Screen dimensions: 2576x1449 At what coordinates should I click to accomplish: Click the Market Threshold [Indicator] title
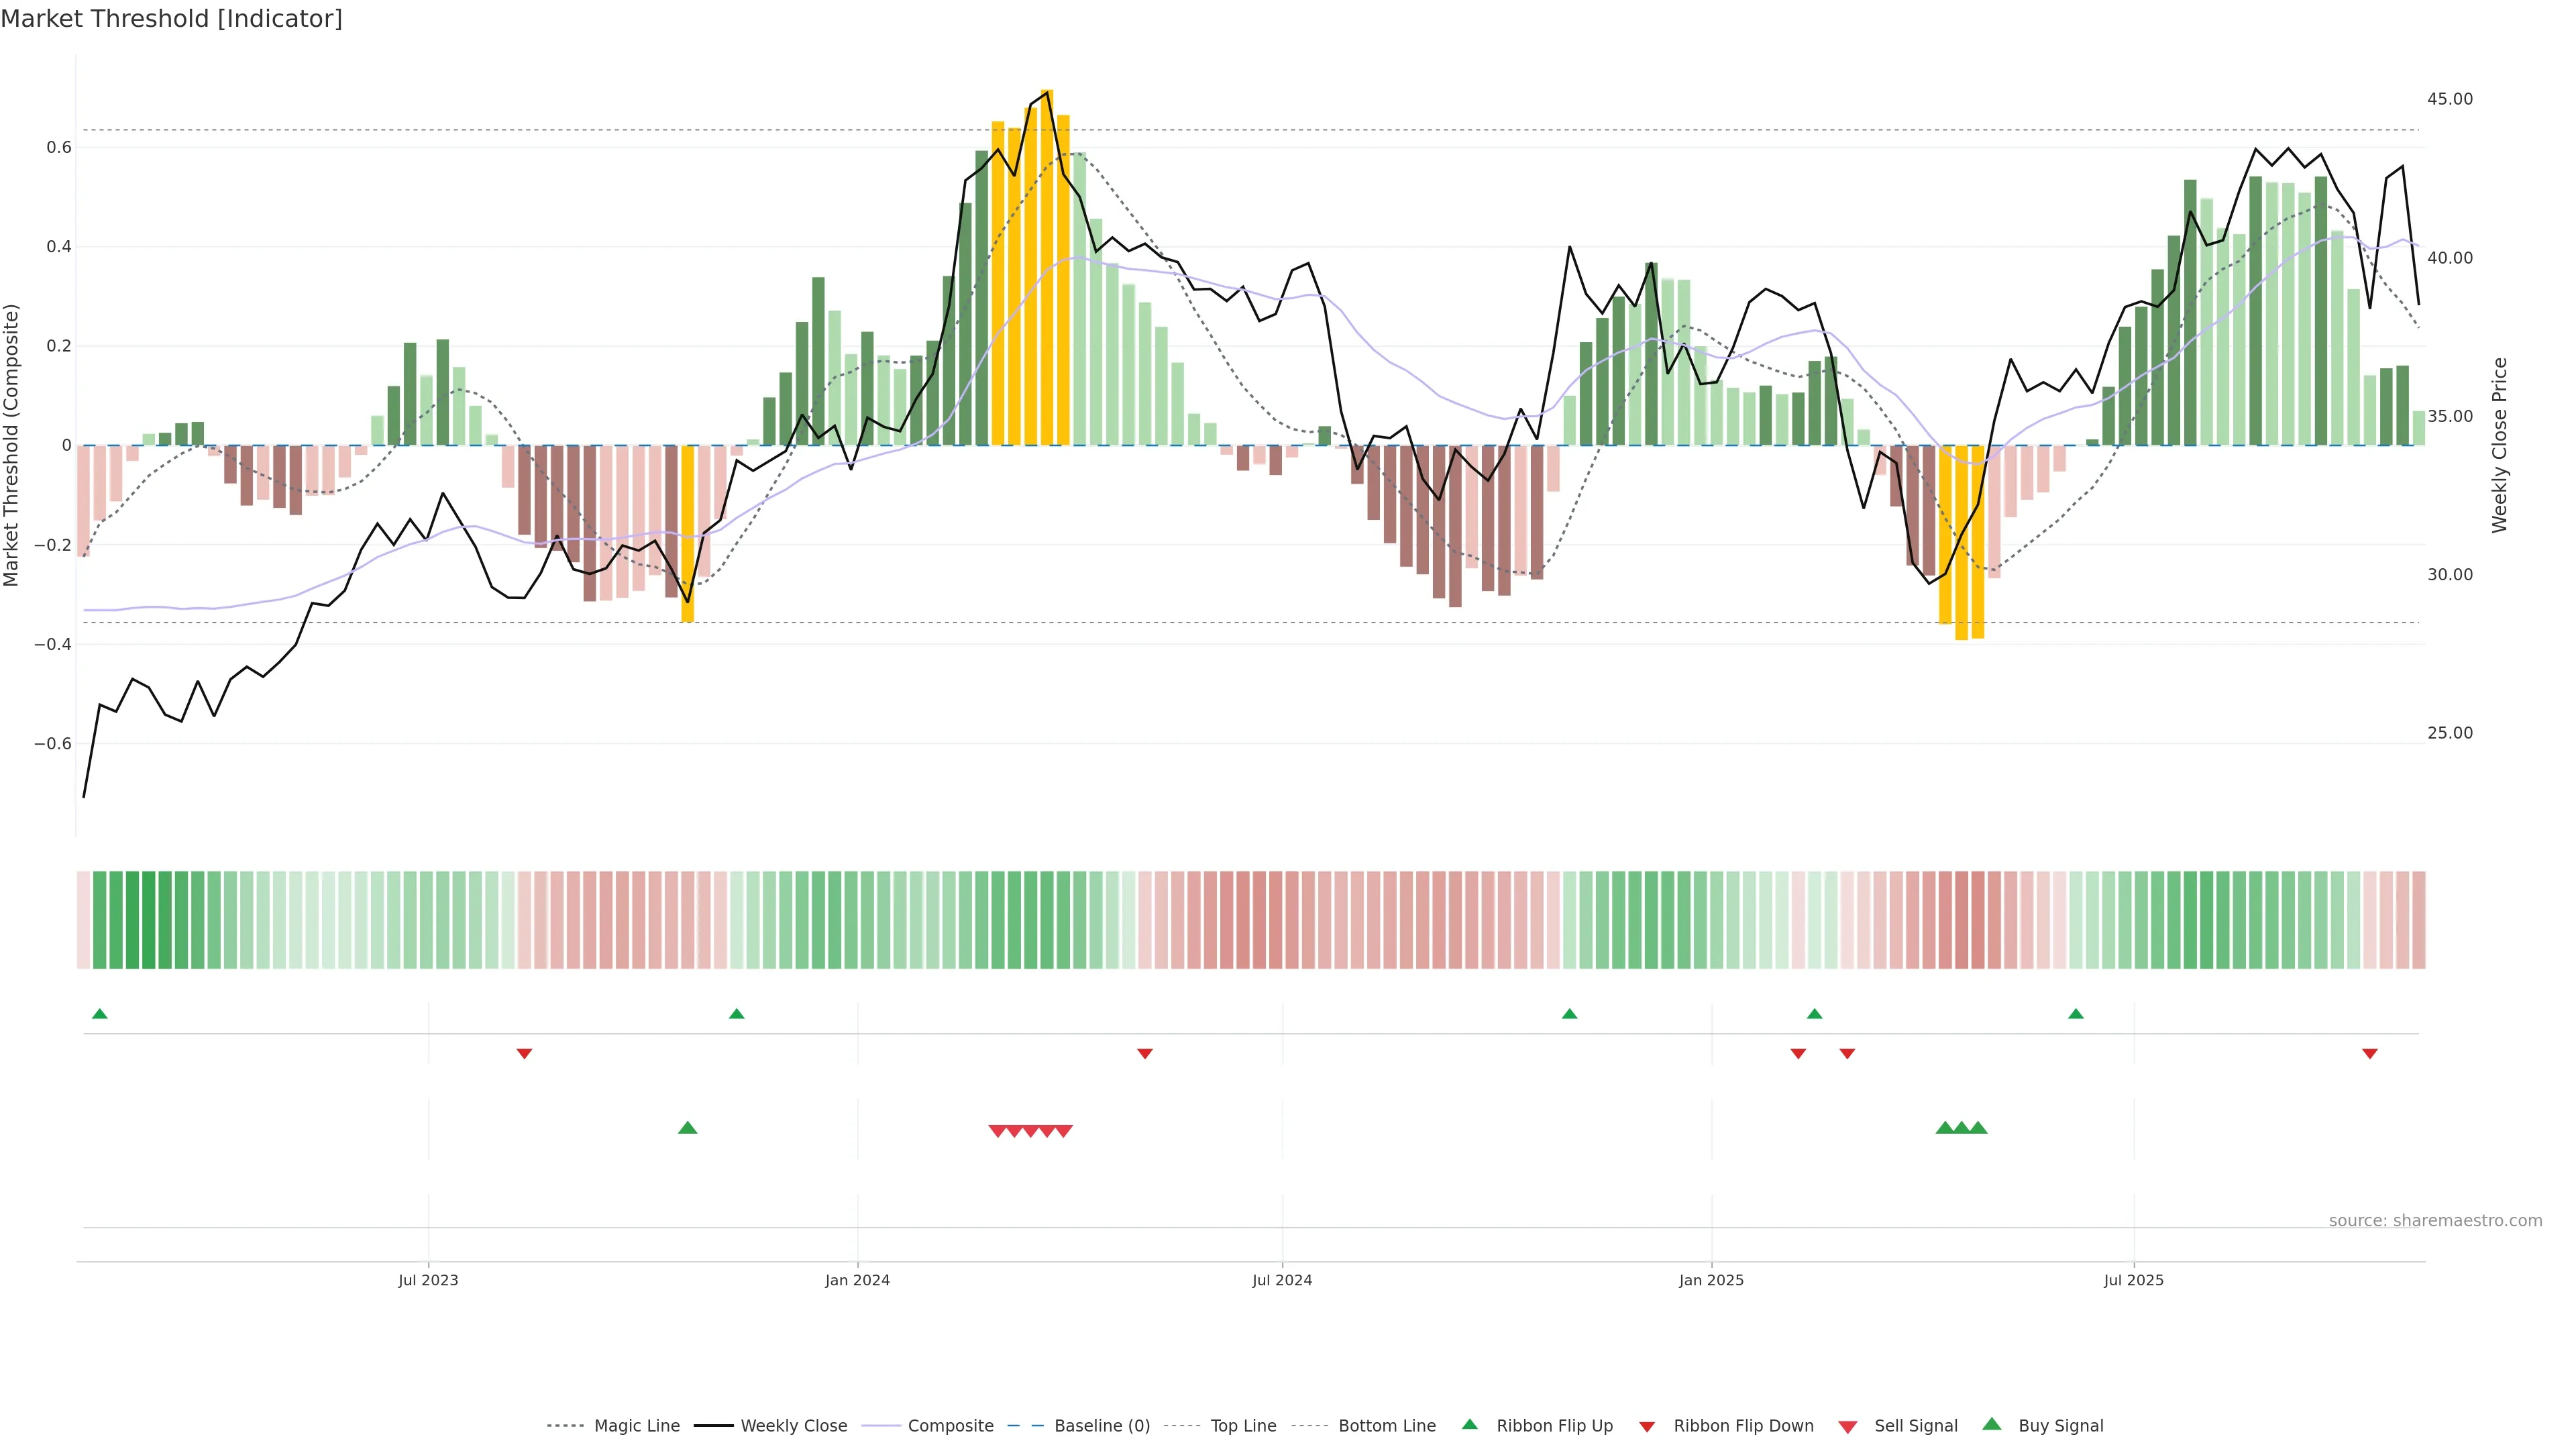coord(171,19)
